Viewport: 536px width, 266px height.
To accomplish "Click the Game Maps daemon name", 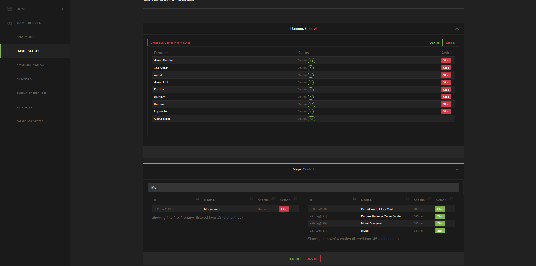I will click(x=162, y=119).
